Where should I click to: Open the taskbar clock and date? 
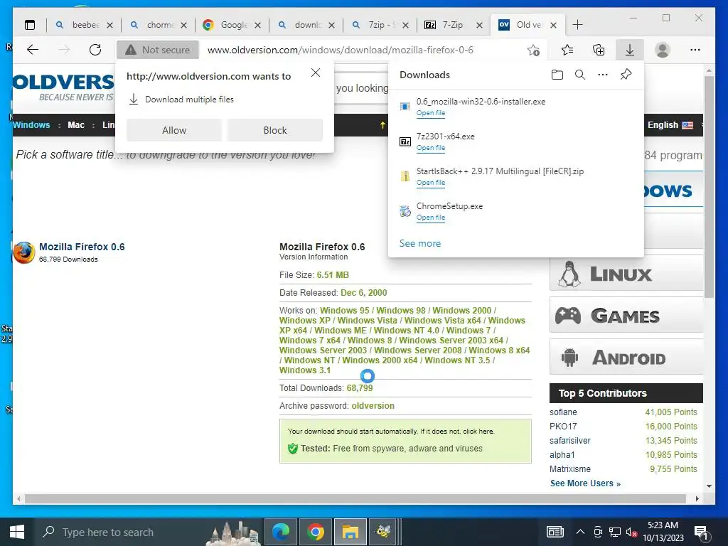click(663, 532)
